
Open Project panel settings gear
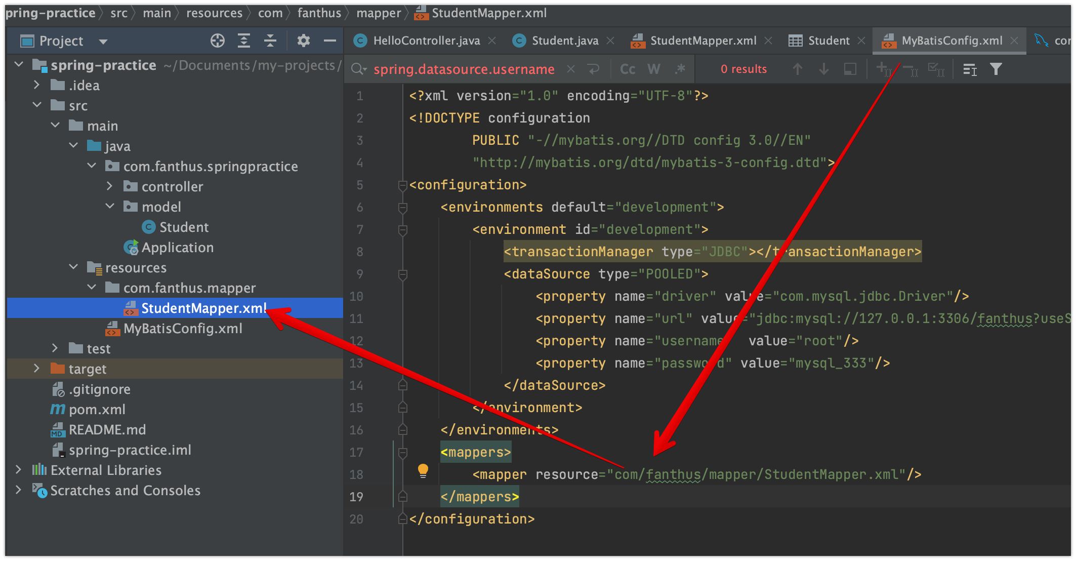point(303,41)
